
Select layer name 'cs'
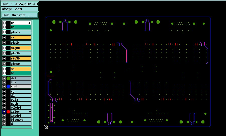click(x=21, y=37)
